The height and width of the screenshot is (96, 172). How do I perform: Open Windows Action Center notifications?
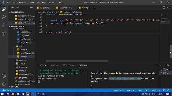[x=167, y=94]
